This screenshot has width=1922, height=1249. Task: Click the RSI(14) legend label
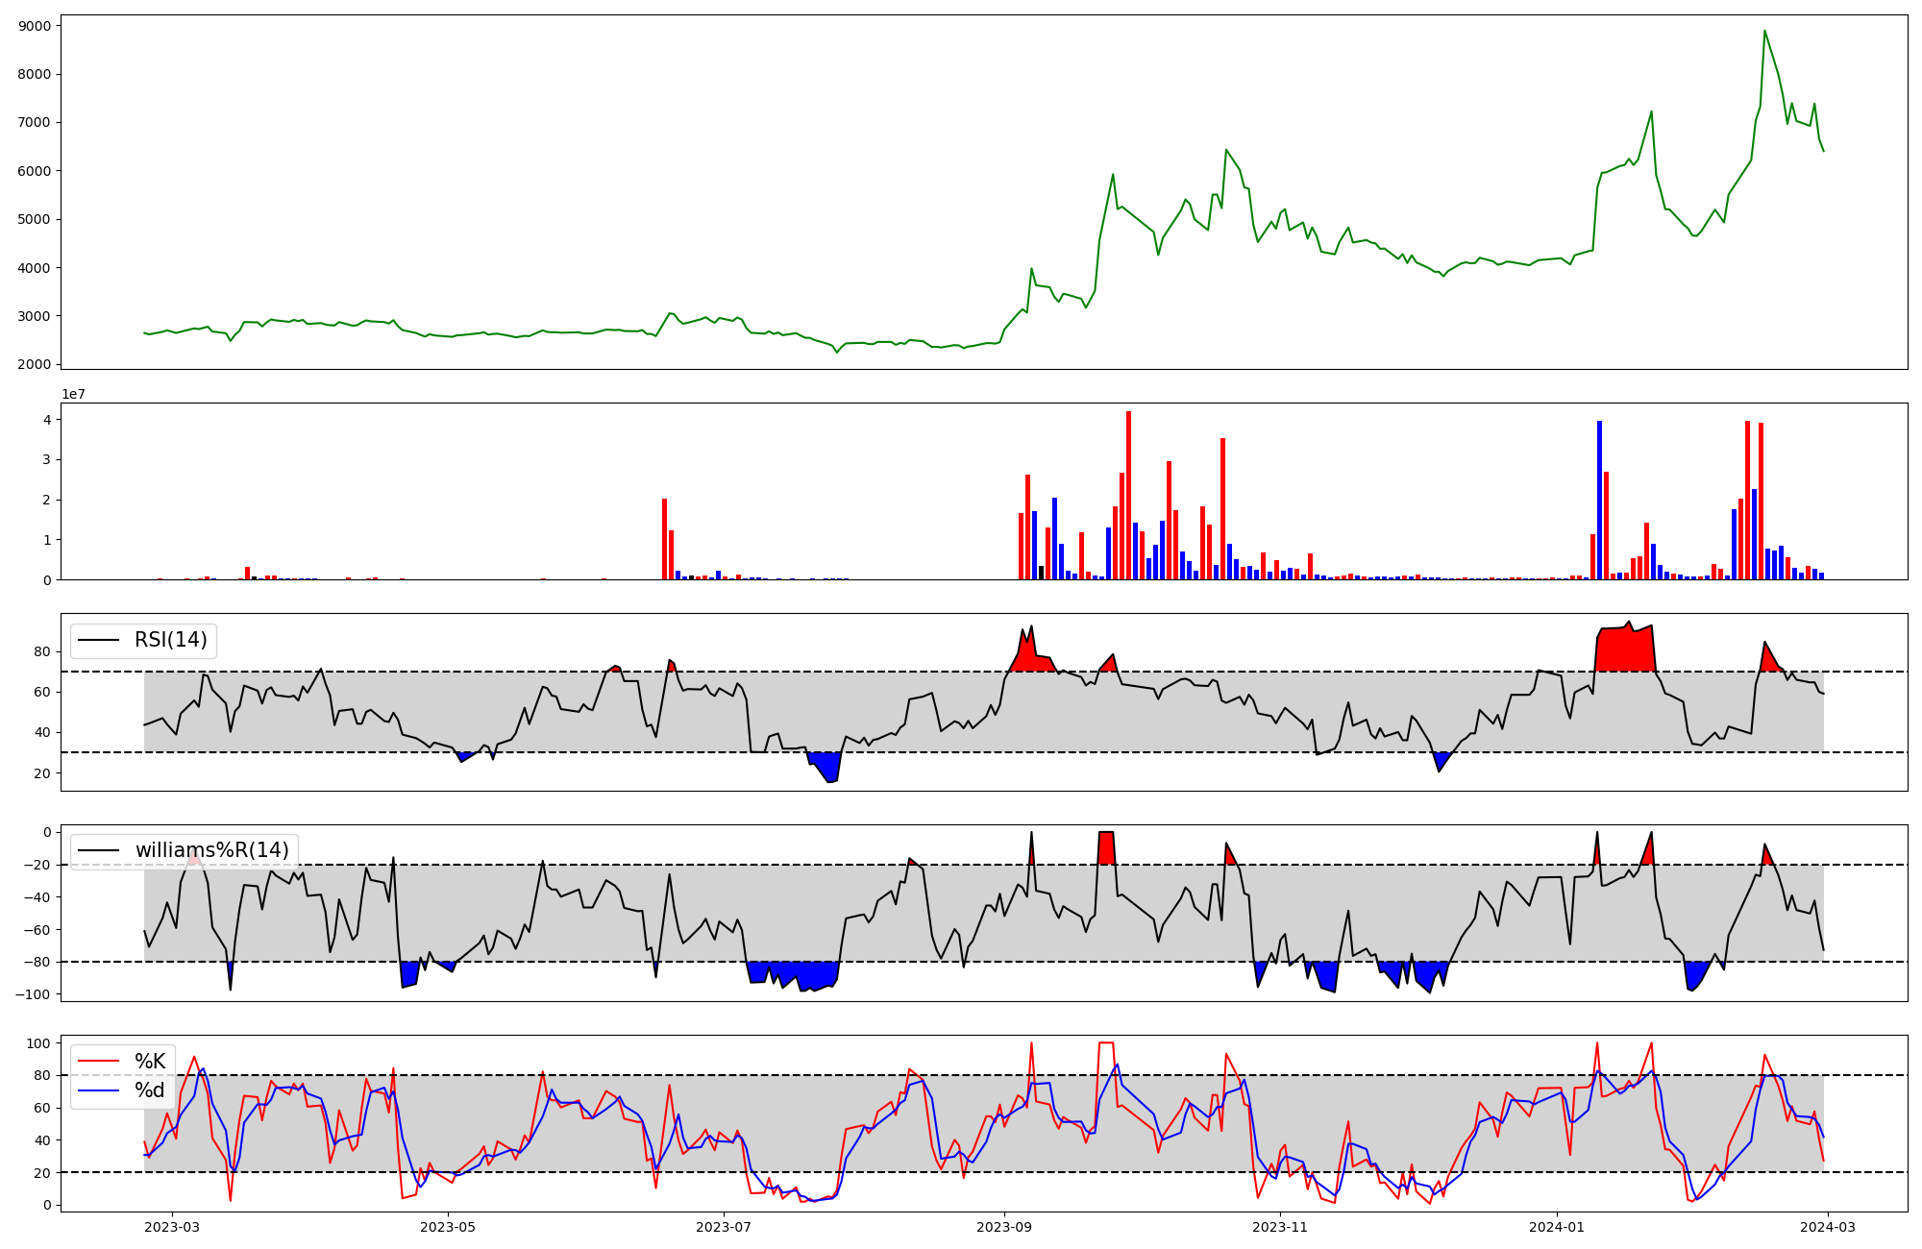(x=170, y=640)
